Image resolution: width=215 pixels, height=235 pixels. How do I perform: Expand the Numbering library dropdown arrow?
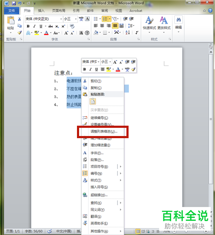(x=110, y=19)
